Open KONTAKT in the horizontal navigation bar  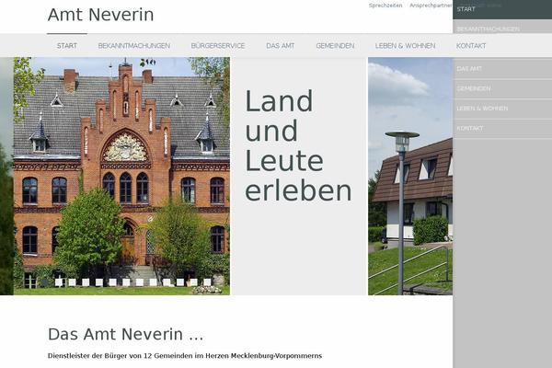[471, 46]
